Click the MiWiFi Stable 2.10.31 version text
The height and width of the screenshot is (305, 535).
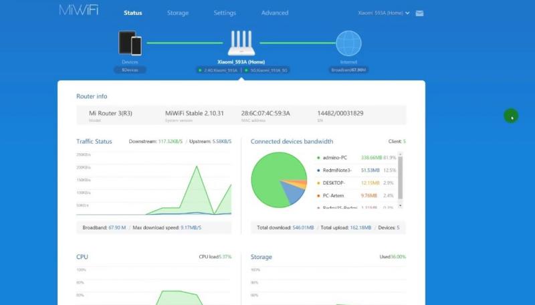(x=195, y=113)
